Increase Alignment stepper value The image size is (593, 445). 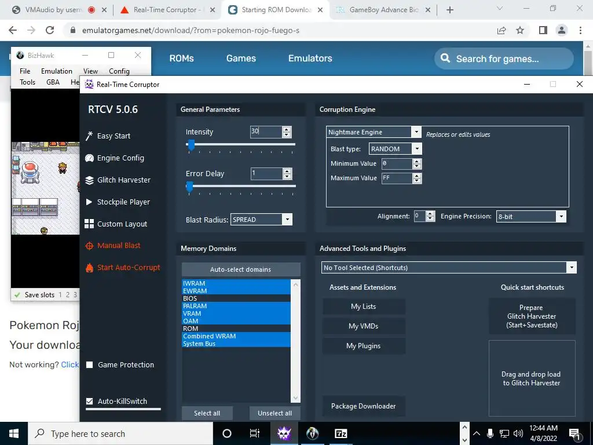[430, 214]
